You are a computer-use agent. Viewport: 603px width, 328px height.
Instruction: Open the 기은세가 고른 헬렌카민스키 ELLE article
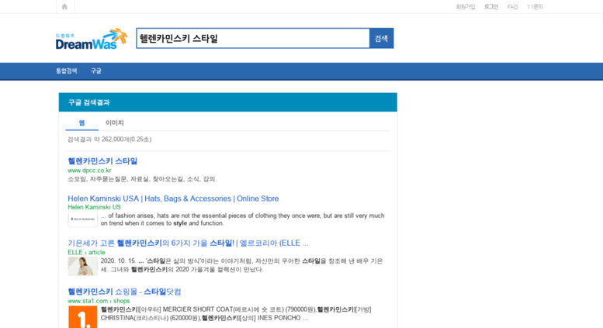tap(188, 243)
